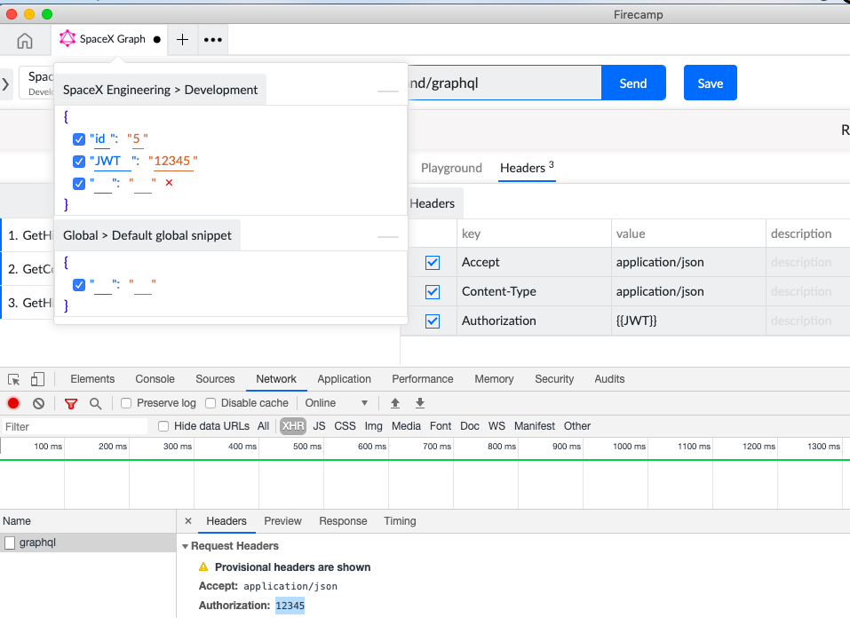Select the DevTools inspect element icon
The width and height of the screenshot is (850, 618).
(14, 379)
